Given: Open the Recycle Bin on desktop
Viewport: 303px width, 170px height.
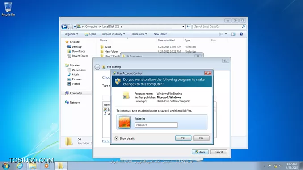Looking at the screenshot, I should pos(8,9).
